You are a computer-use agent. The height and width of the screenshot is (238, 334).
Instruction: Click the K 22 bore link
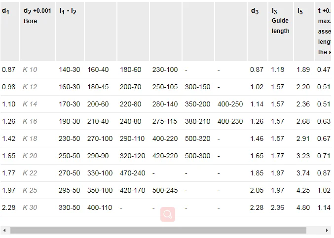(x=30, y=173)
